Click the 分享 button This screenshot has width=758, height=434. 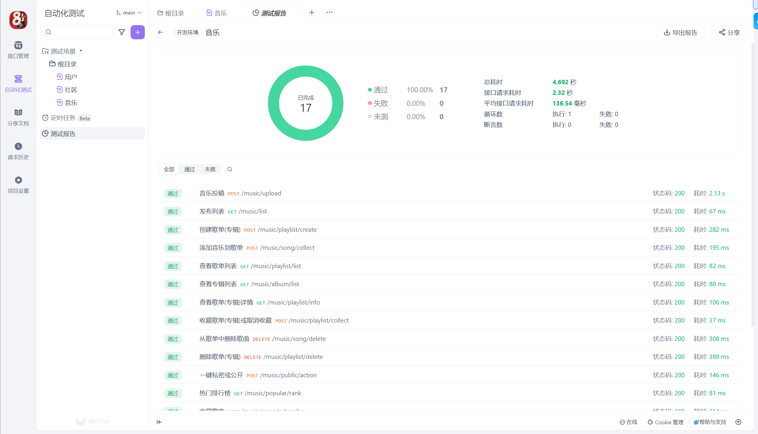[729, 33]
